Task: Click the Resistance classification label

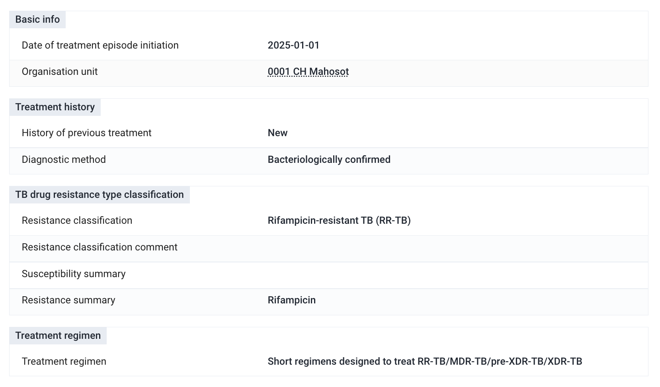Action: 77,221
